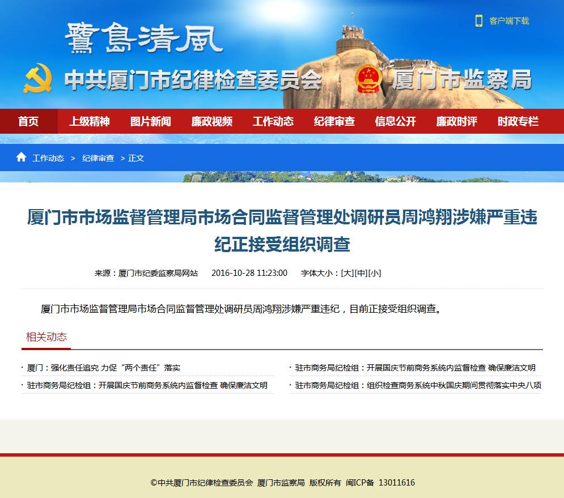Select the 相关动态 tab
The height and width of the screenshot is (498, 564).
[46, 337]
